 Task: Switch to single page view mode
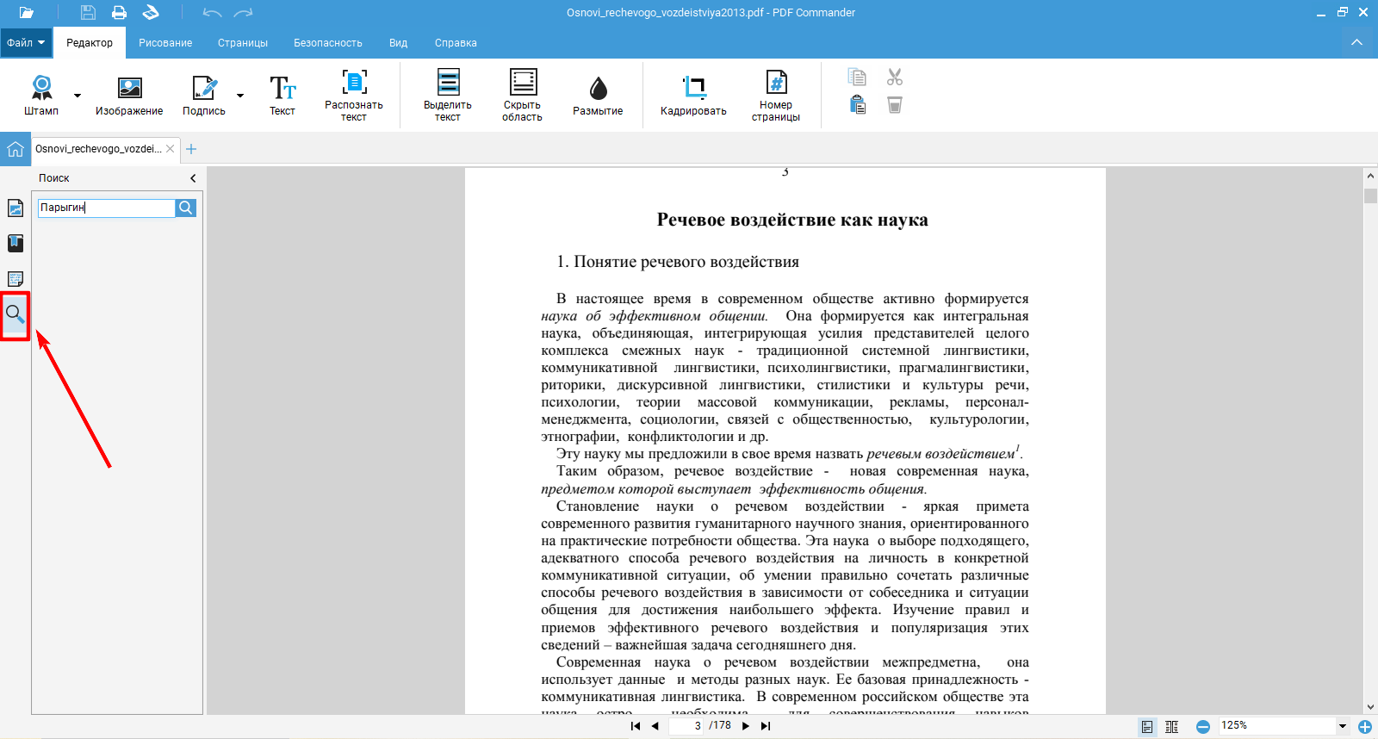click(1147, 727)
